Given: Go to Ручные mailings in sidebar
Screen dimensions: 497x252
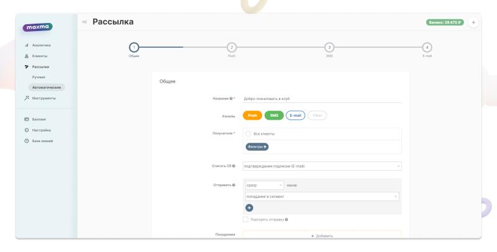Looking at the screenshot, I should click(39, 77).
